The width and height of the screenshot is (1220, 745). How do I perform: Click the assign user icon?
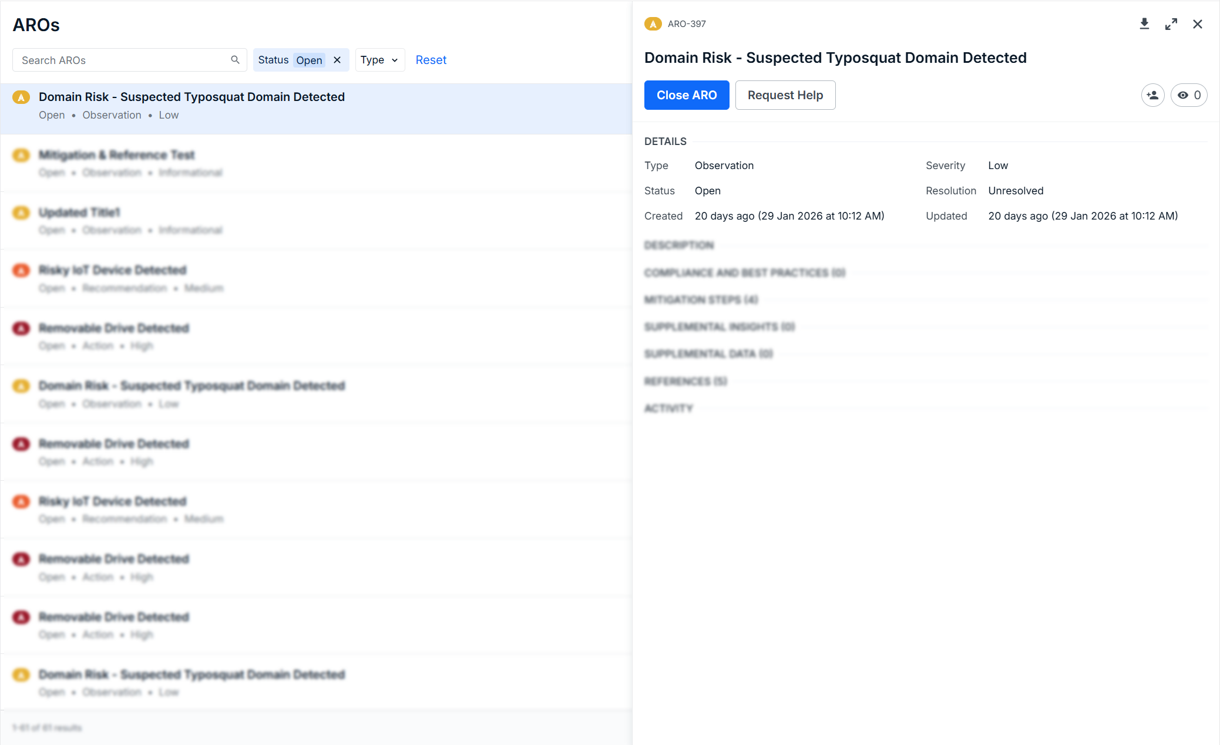click(1152, 95)
